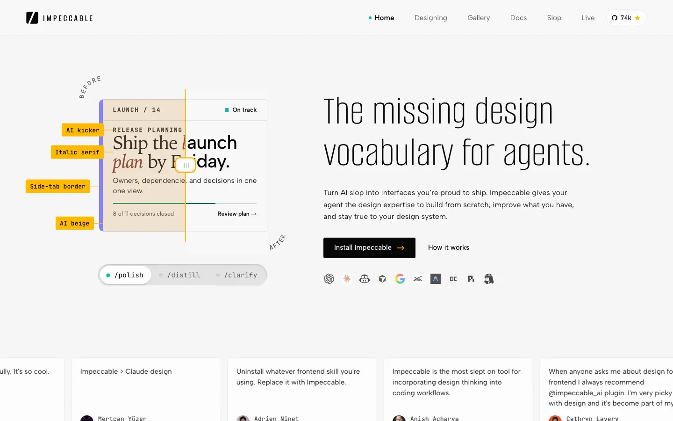Click the Review plan arrow link
Viewport: 673px width, 421px height.
coord(237,214)
